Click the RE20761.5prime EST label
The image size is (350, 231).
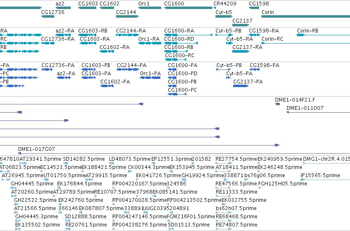click(x=86, y=225)
